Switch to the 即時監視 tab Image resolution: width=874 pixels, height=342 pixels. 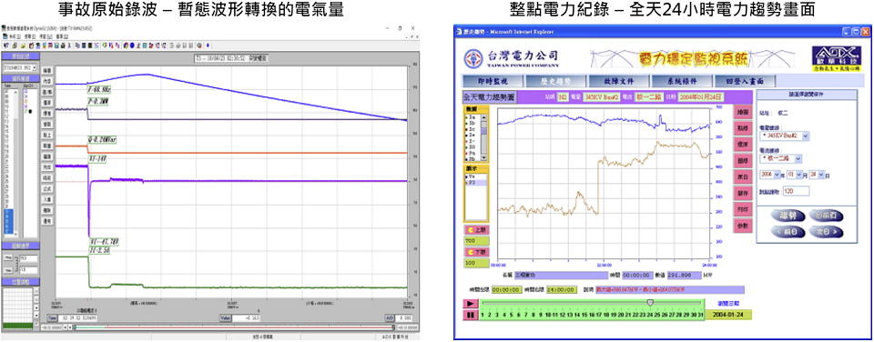tap(493, 81)
